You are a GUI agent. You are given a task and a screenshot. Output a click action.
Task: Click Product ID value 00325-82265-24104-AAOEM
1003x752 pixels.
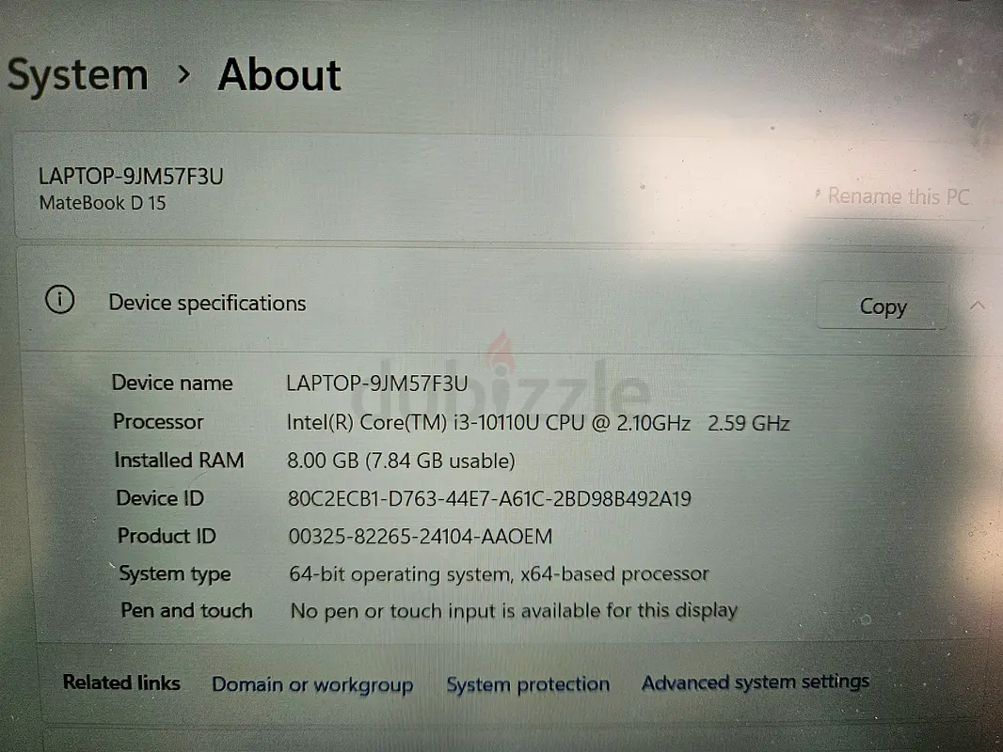tap(421, 537)
